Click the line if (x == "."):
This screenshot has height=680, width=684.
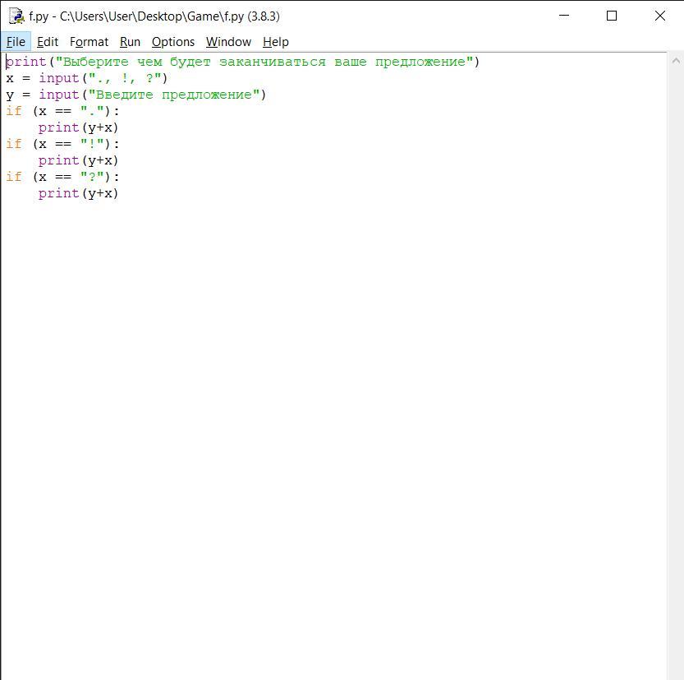(x=62, y=111)
